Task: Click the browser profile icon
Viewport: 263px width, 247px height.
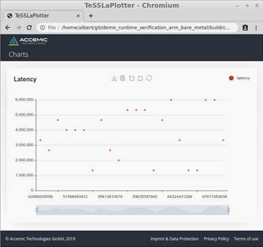Action: [x=245, y=28]
